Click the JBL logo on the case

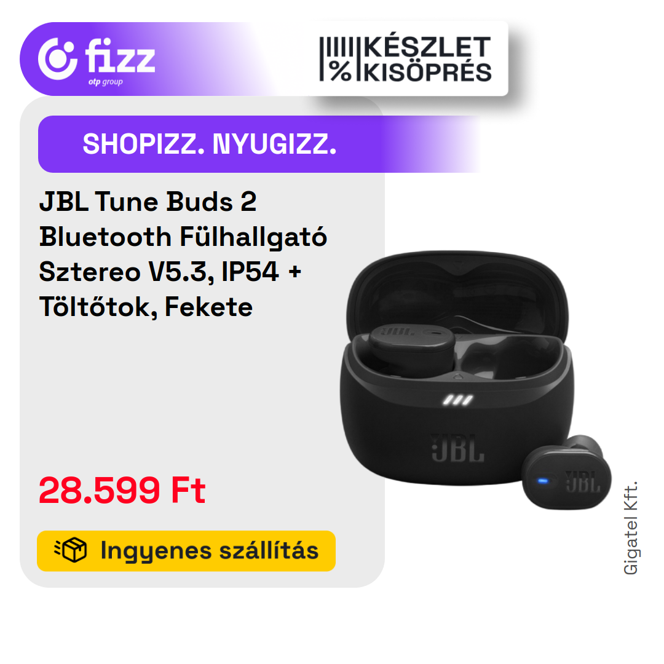[457, 448]
